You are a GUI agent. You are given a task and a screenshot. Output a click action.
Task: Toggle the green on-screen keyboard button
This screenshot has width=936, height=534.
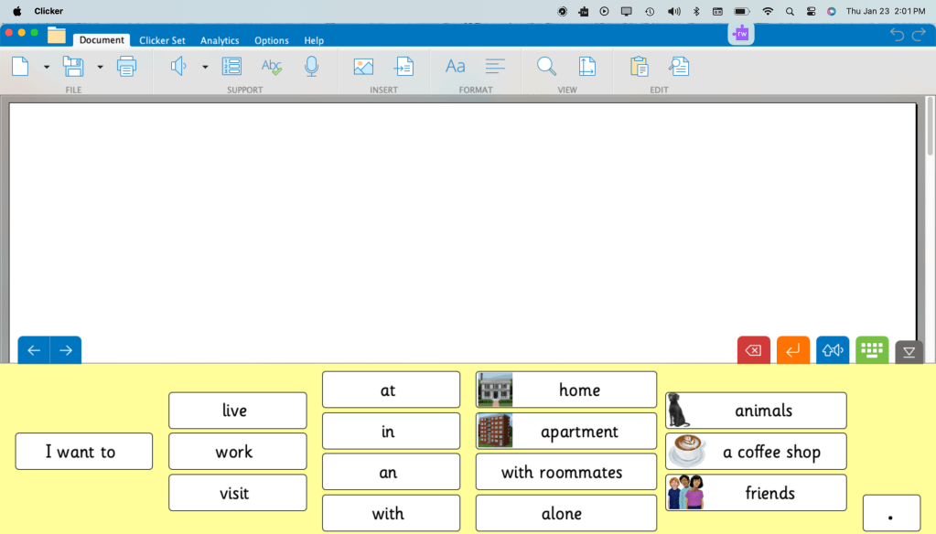point(871,350)
